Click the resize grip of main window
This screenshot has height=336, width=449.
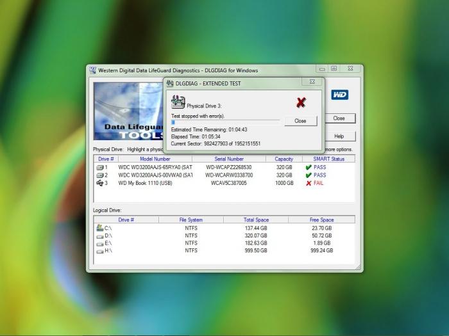(358, 267)
